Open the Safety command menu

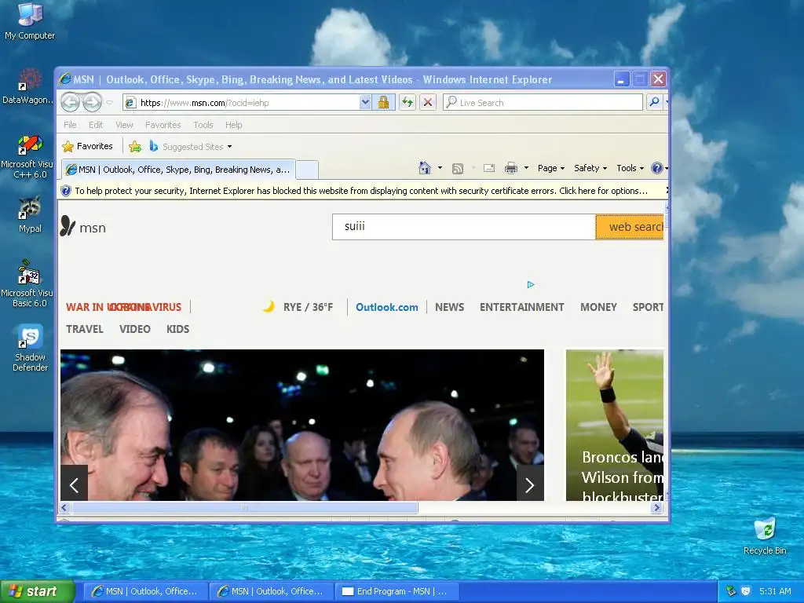tap(590, 168)
